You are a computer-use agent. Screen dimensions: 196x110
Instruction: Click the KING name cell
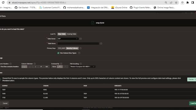[x=45, y=90]
